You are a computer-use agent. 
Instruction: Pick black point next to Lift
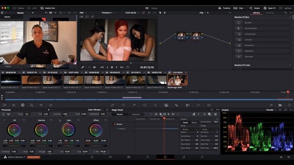(5, 120)
